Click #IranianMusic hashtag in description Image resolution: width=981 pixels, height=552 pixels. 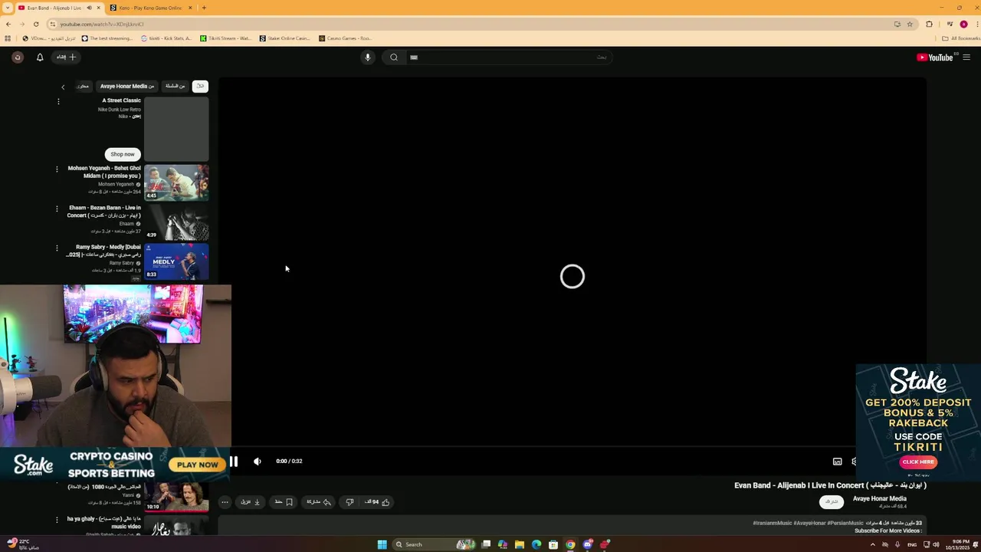773,523
